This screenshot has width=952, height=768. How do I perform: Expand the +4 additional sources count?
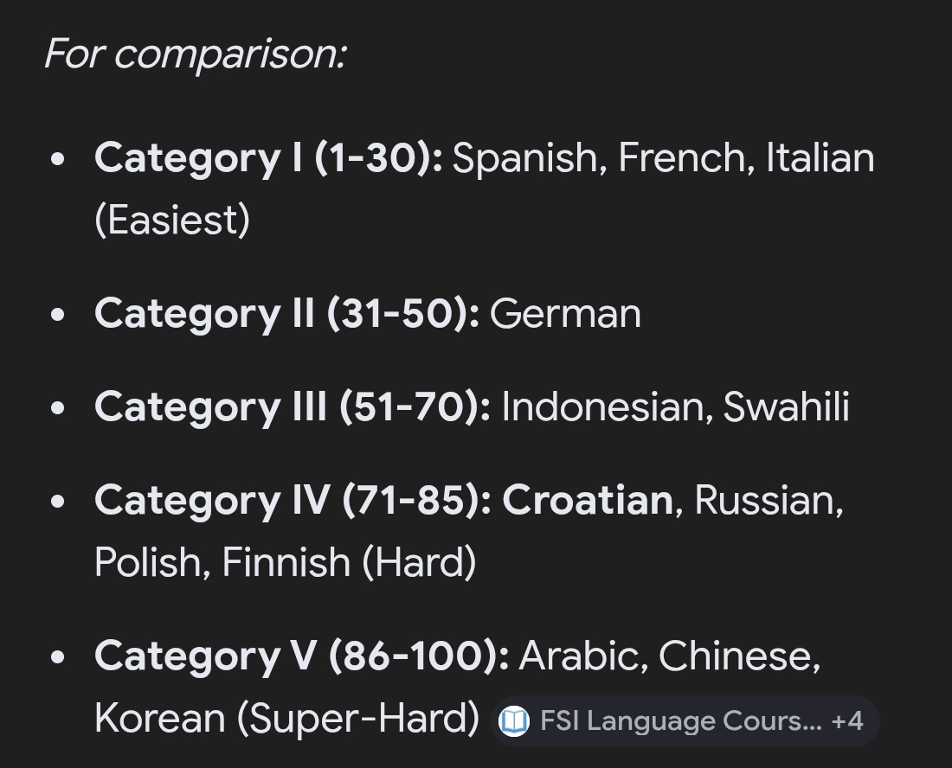(x=846, y=720)
